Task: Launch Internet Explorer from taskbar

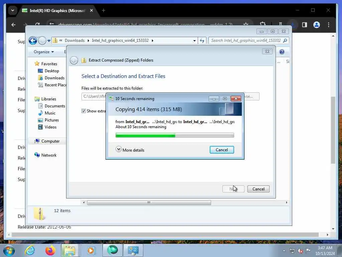Action: point(30,250)
